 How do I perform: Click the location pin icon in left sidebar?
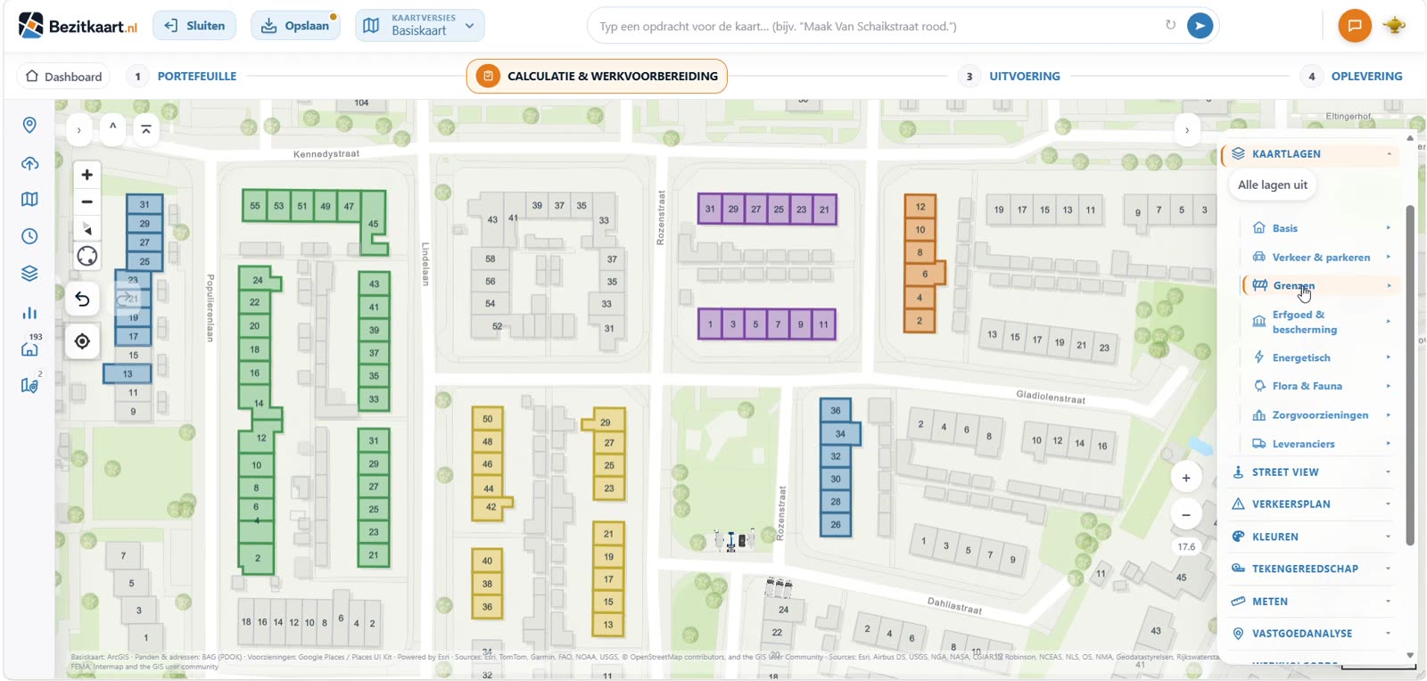pyautogui.click(x=29, y=125)
